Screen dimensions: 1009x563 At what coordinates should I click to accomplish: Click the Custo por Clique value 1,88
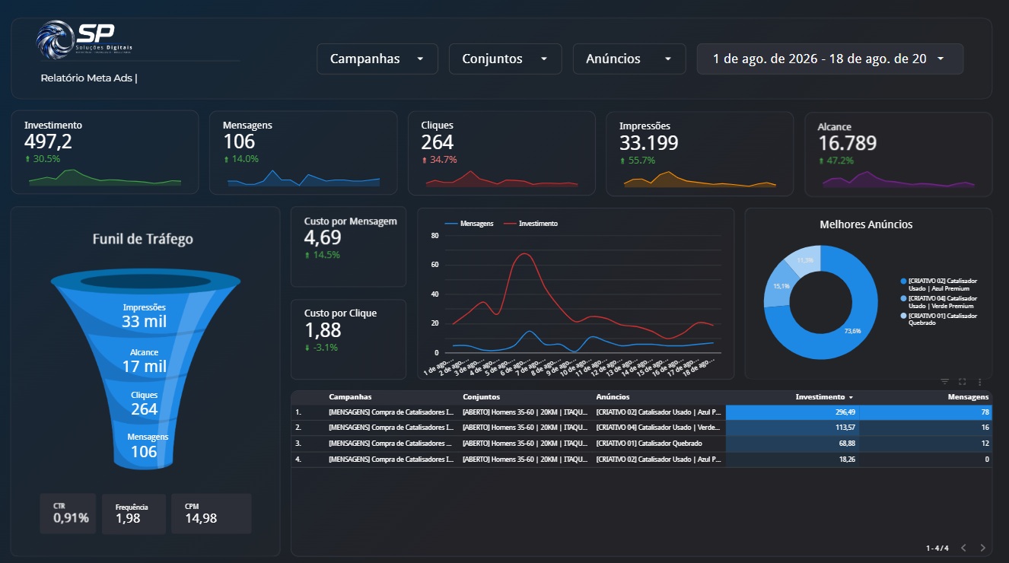click(x=323, y=330)
